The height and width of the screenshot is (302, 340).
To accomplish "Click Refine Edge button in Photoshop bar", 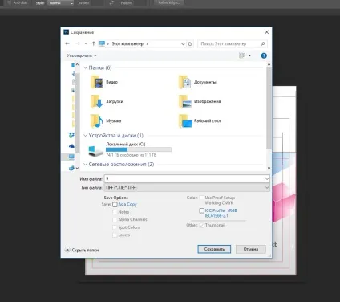I will [169, 2].
